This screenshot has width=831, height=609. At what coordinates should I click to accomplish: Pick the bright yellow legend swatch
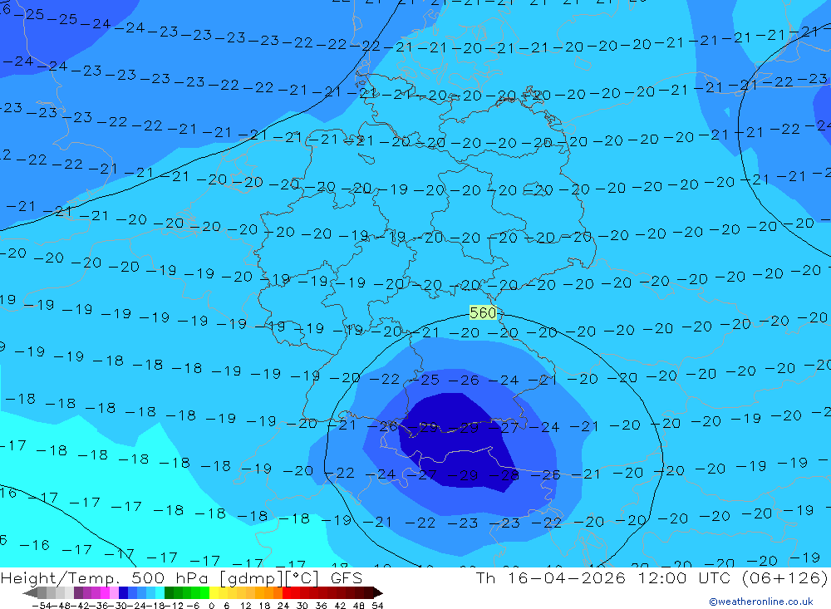[214, 592]
